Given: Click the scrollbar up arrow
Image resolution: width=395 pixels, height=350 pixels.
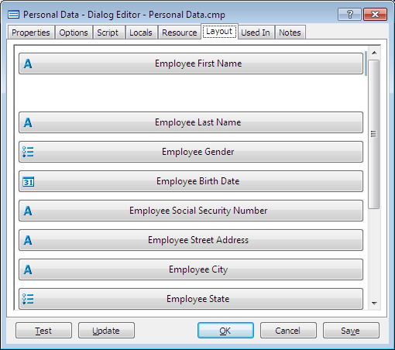Looking at the screenshot, I should coord(374,53).
